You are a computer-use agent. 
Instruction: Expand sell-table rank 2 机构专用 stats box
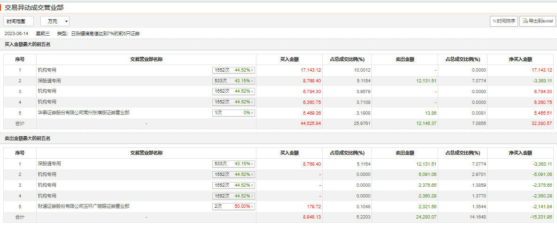(233, 175)
